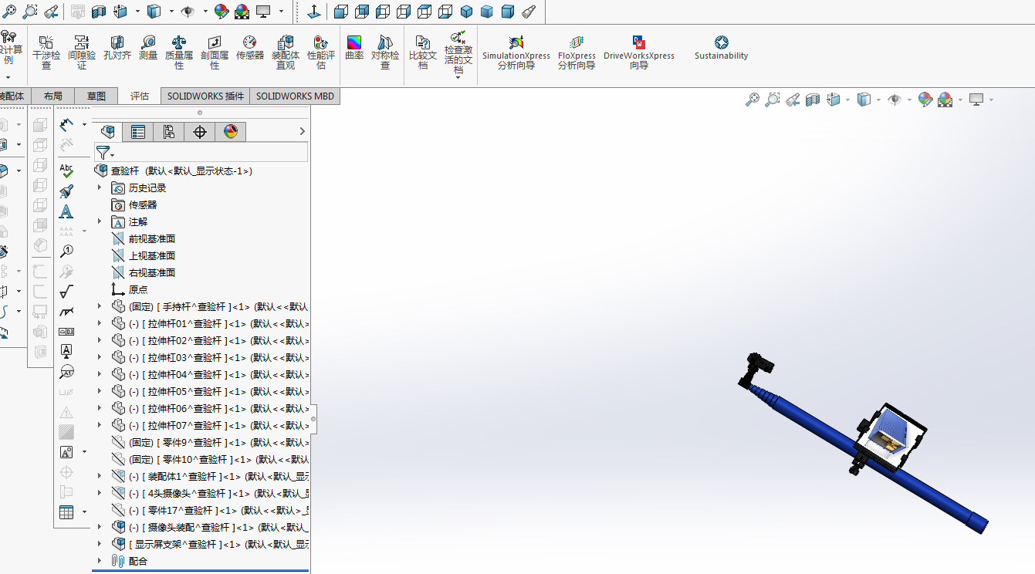Toggle Section View in top toolbar
1035x574 pixels.
tap(99, 12)
